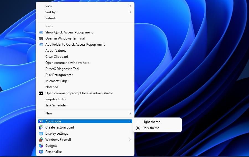Click Show Quick Access Popup menu text
This screenshot has width=249, height=157.
pyautogui.click(x=69, y=32)
